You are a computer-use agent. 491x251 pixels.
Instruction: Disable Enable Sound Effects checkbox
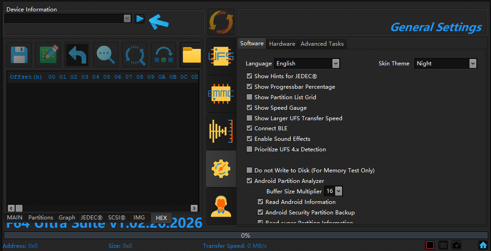pos(249,139)
